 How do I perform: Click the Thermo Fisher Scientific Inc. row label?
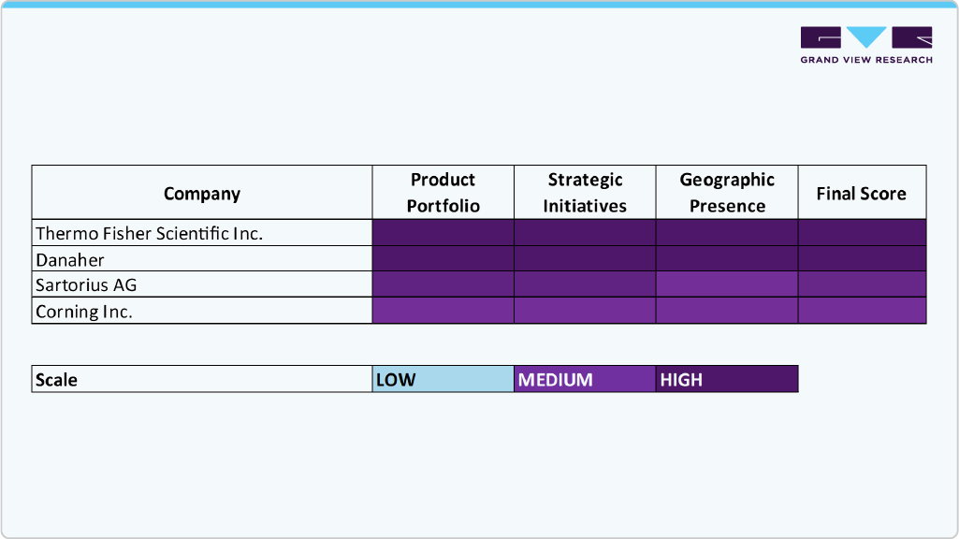coord(150,233)
